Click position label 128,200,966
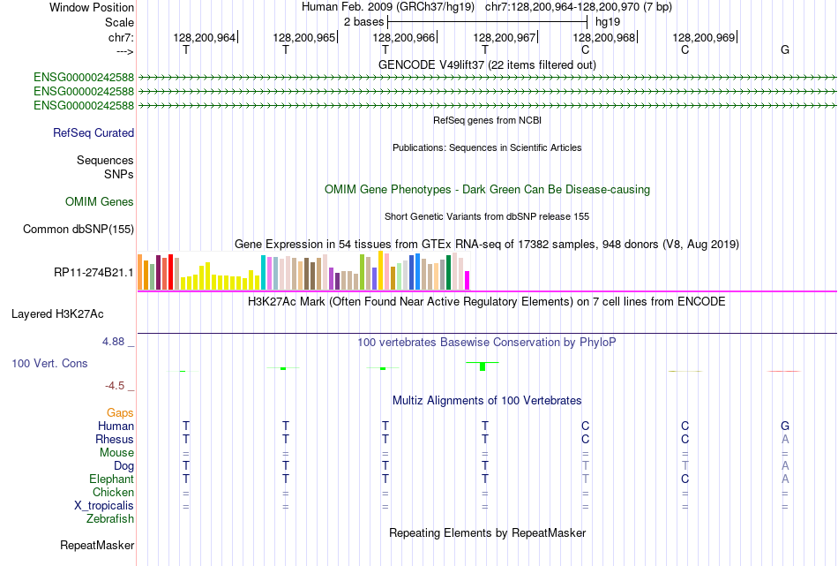838x566 pixels. (403, 37)
